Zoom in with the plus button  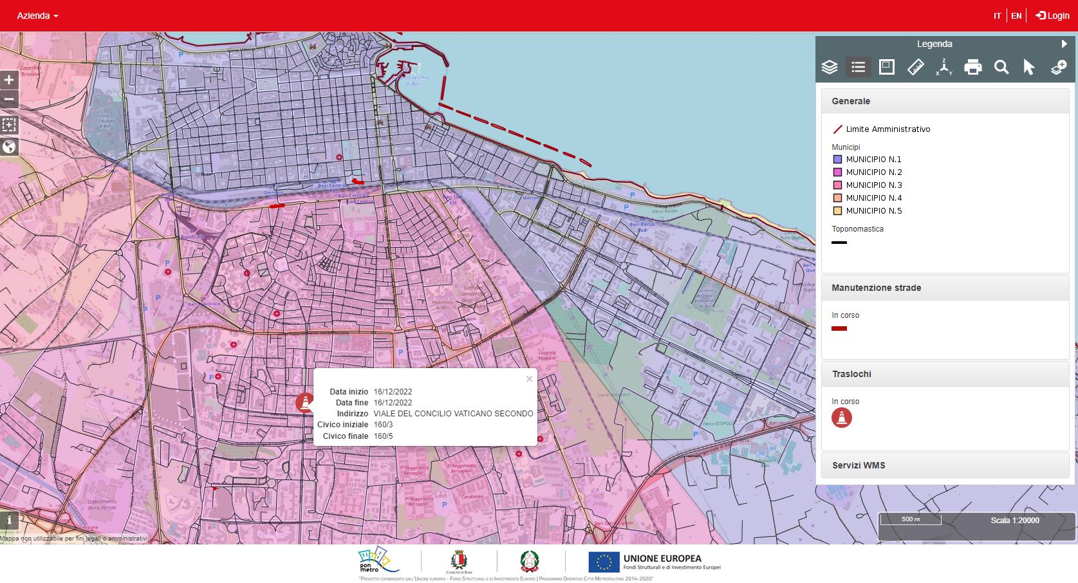[x=9, y=80]
